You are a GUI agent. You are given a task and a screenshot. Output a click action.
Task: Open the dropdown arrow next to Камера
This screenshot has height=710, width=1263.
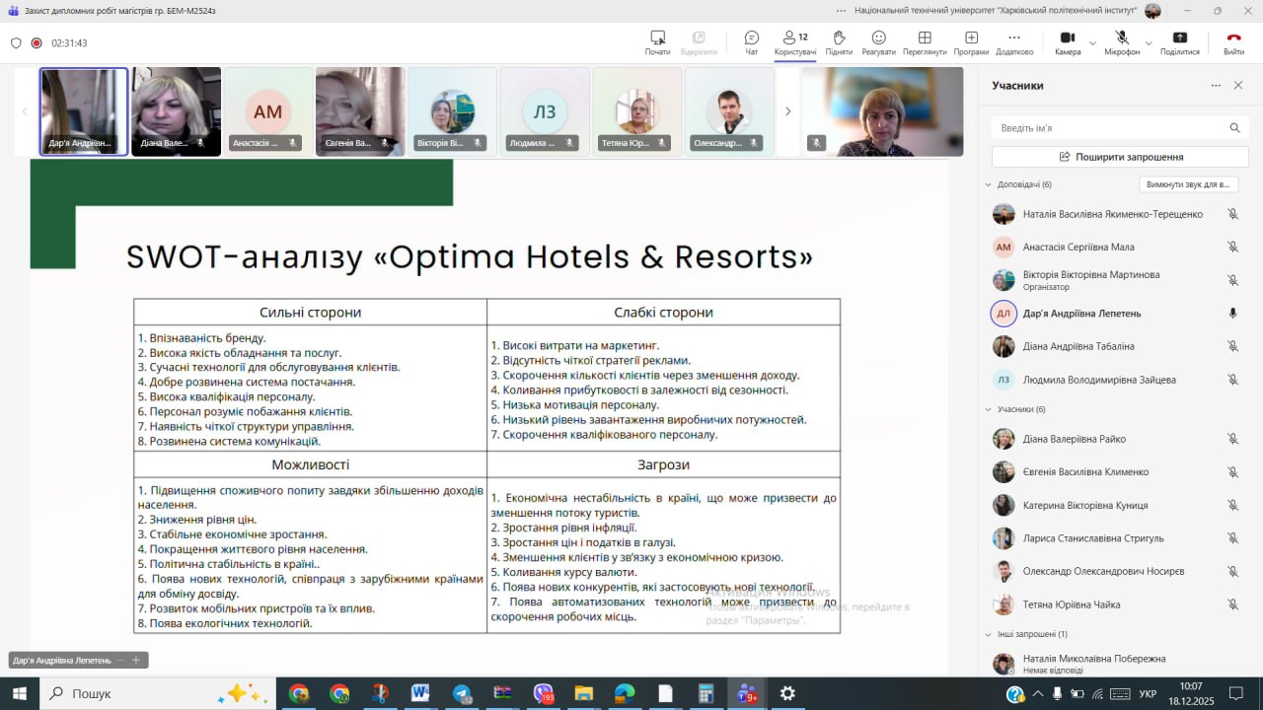pos(1092,43)
